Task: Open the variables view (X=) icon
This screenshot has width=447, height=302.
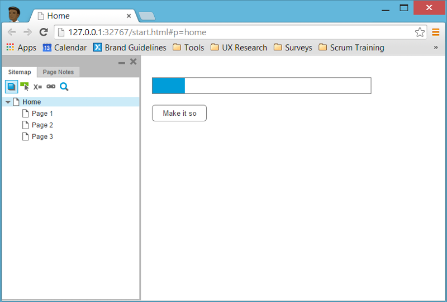Action: pyautogui.click(x=37, y=87)
